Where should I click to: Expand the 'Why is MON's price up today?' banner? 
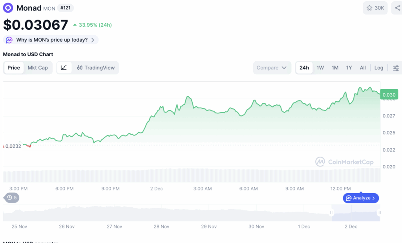(x=51, y=40)
